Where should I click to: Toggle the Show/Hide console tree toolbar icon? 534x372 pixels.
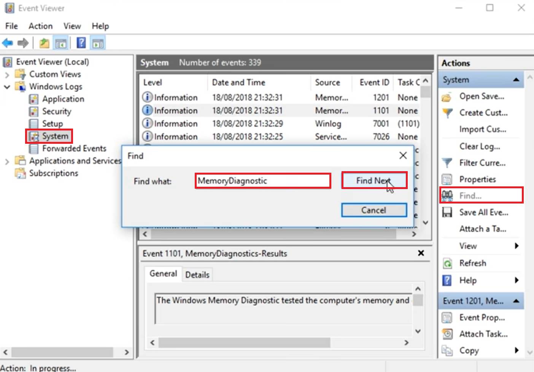[61, 43]
